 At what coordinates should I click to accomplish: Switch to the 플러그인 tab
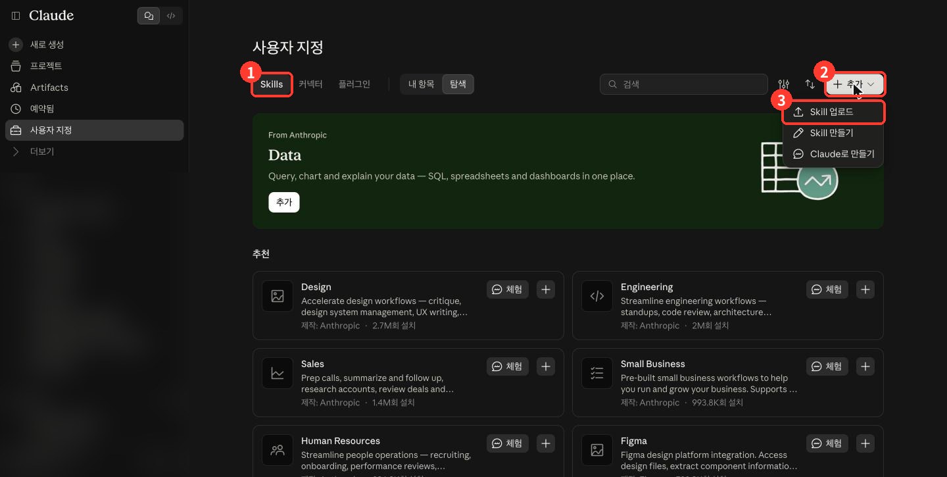(354, 84)
